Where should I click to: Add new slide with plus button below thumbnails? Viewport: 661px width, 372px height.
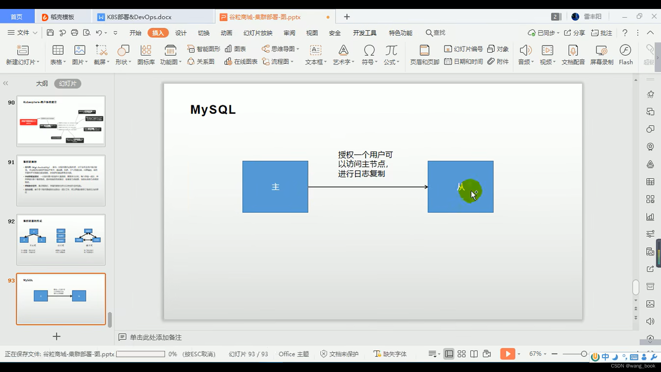click(56, 337)
